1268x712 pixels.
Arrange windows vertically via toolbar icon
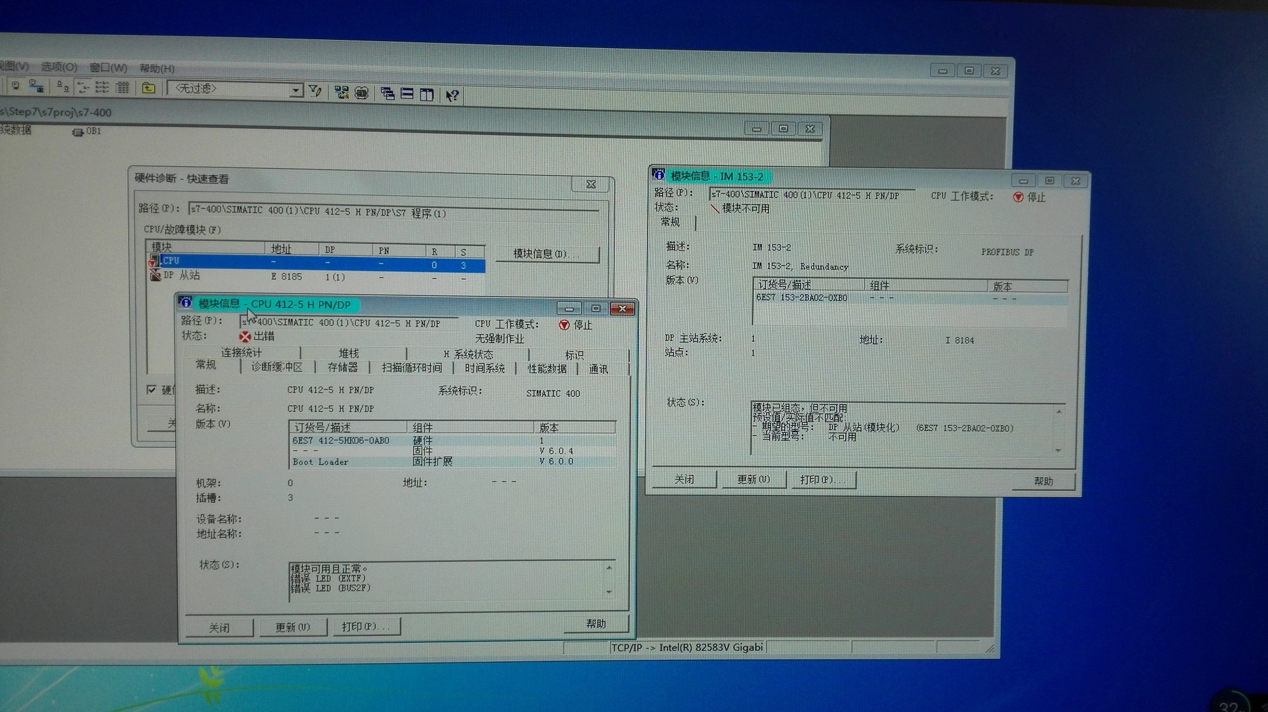(427, 94)
